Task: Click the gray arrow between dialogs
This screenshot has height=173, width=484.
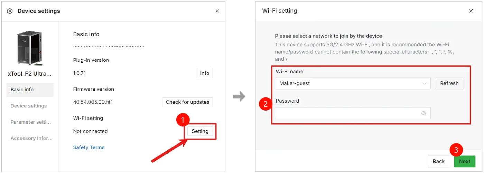Action: click(239, 96)
